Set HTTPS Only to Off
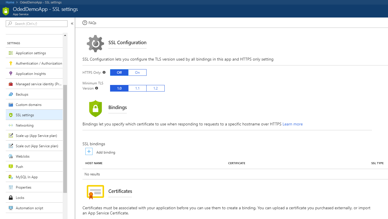 (119, 73)
